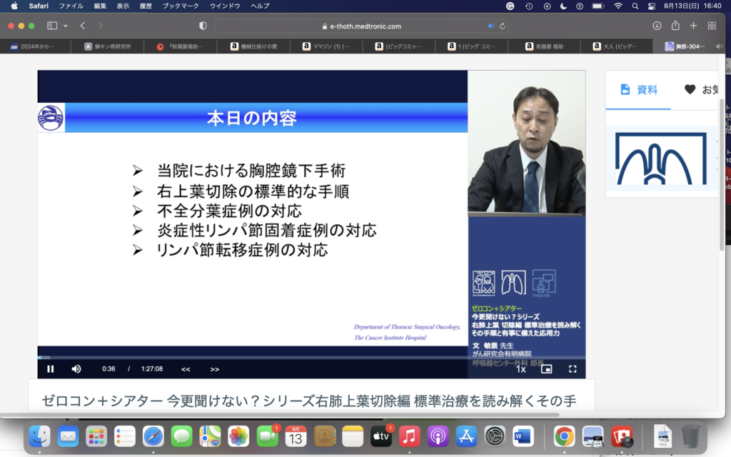Expand the sidebar tab group dropdown arrow
Image resolution: width=731 pixels, height=457 pixels.
66,26
